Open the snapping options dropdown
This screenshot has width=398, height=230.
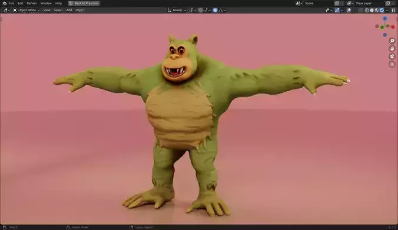(x=207, y=10)
